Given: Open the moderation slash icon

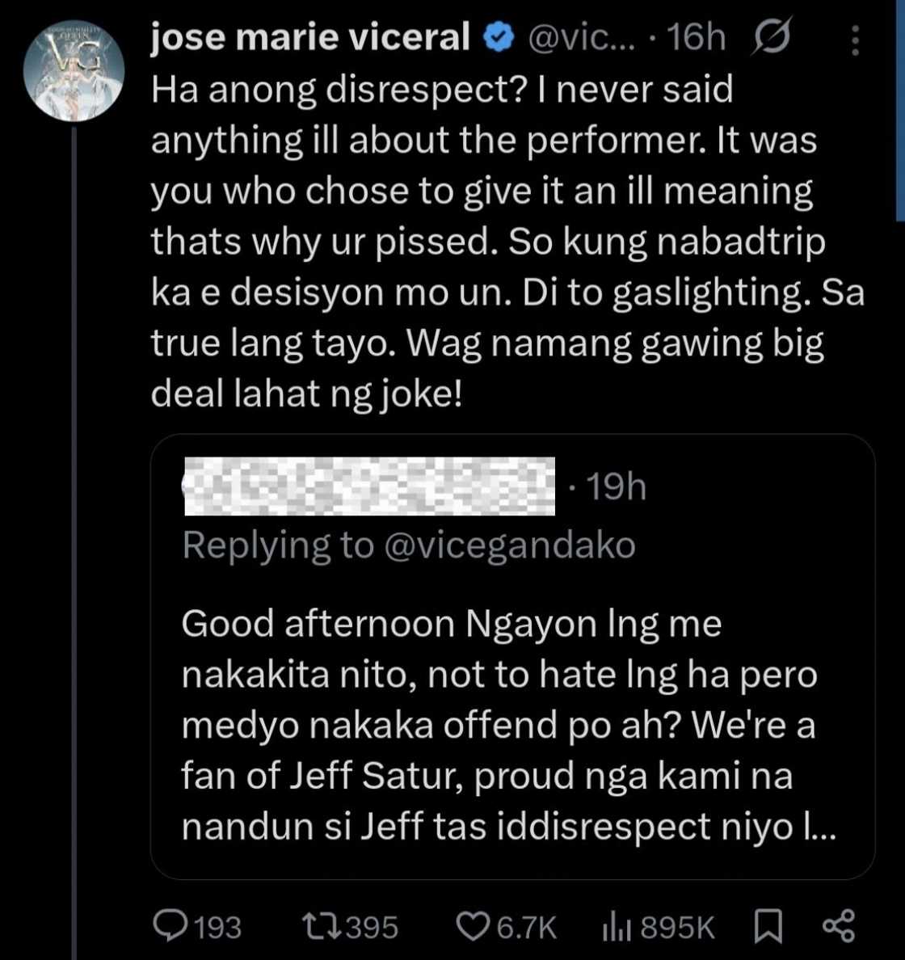Looking at the screenshot, I should coord(769,36).
